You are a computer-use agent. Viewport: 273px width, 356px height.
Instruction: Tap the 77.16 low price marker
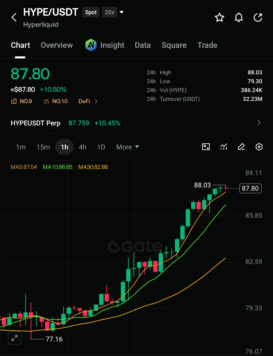pos(54,339)
